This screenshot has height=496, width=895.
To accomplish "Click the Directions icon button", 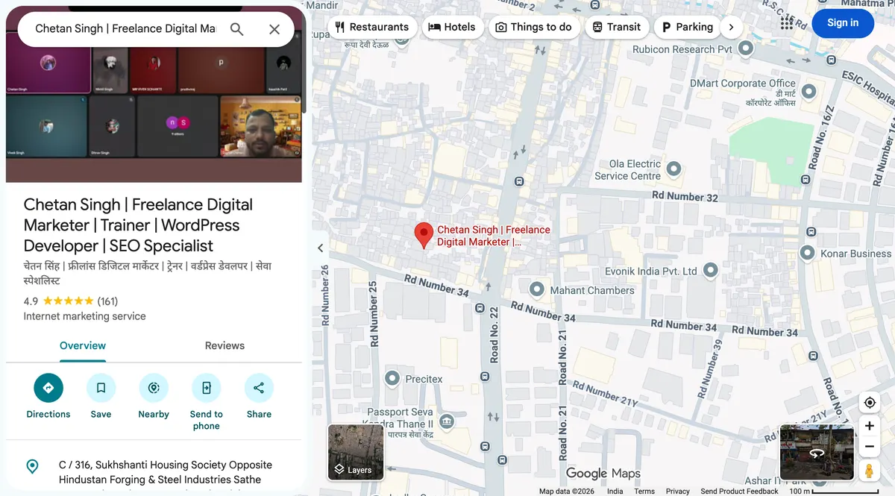I will [48, 388].
